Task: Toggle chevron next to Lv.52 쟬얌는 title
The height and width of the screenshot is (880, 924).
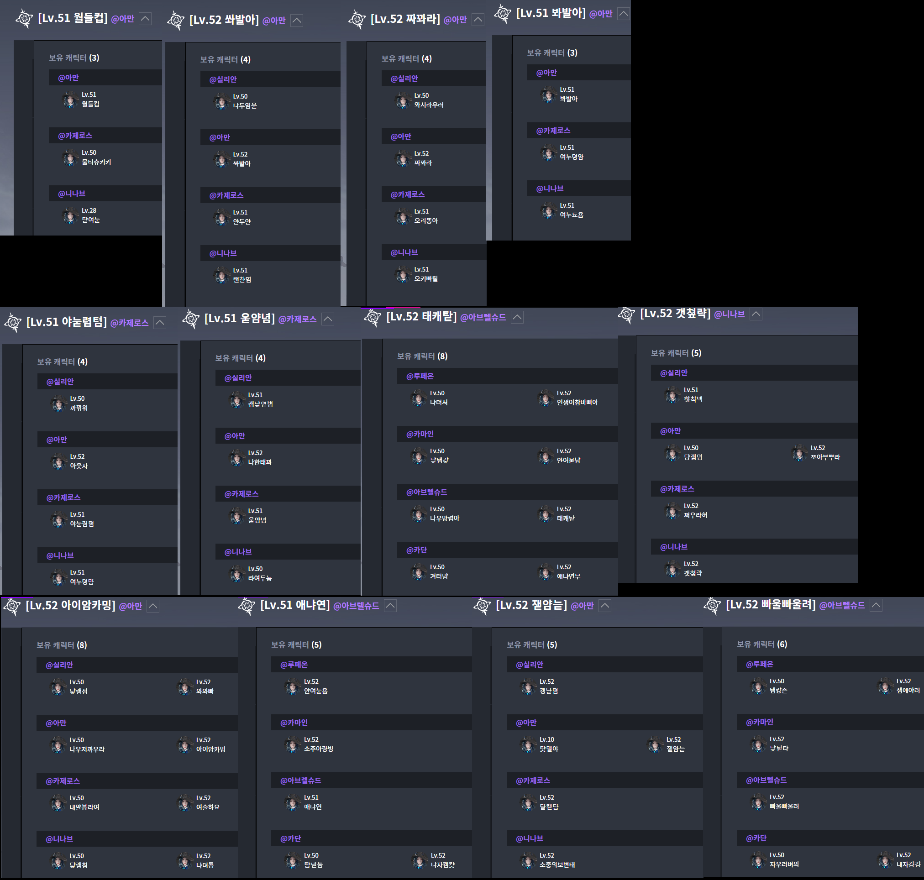Action: point(605,606)
